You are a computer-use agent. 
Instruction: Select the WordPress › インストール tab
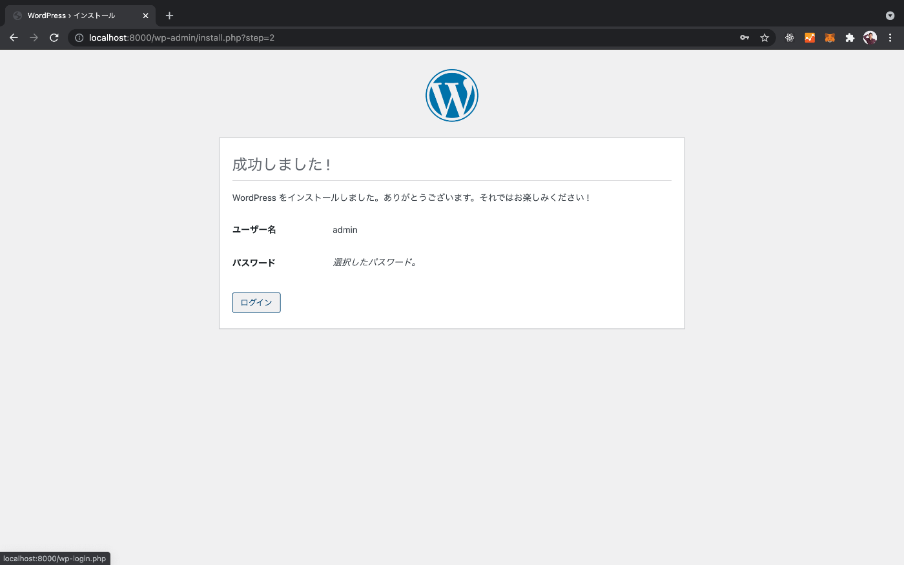[x=80, y=15]
